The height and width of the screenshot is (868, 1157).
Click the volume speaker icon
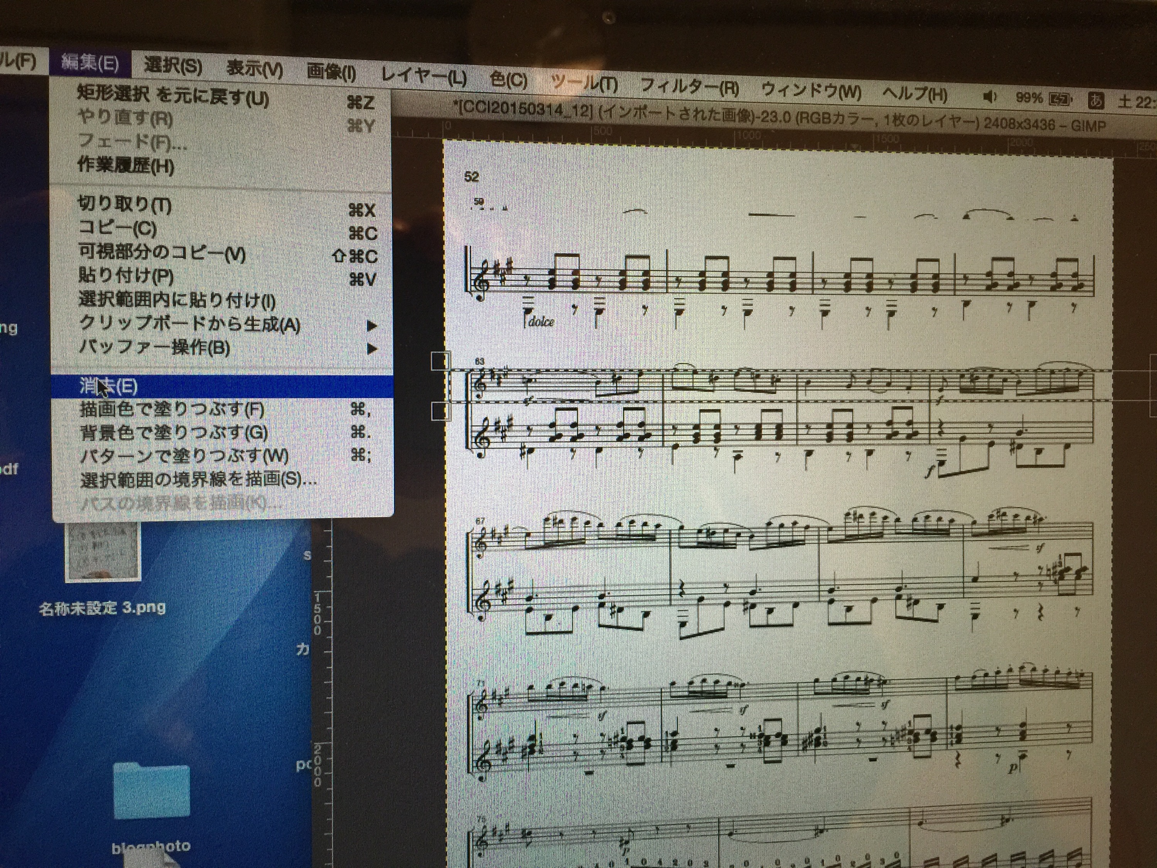point(989,97)
